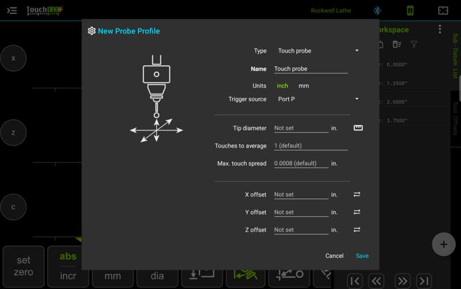
Task: Select the workspace row showing 1.2500"
Action: click(x=414, y=83)
